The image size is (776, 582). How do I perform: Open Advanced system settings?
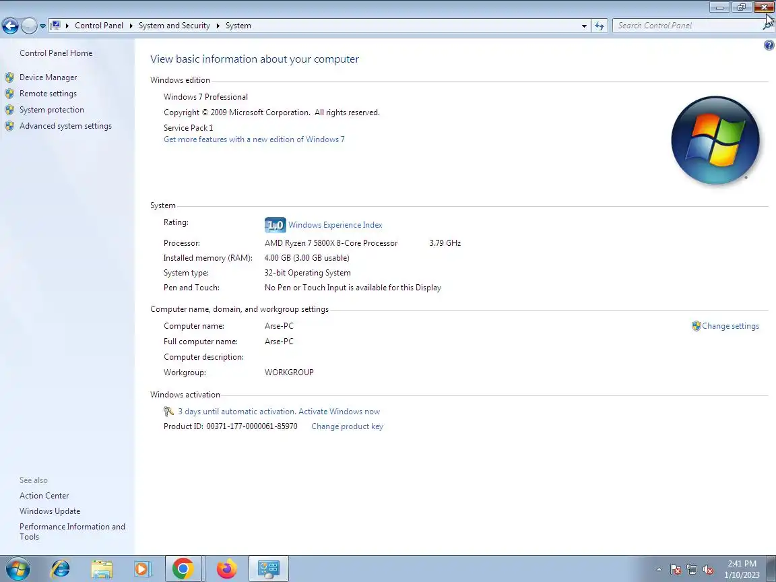pos(65,126)
